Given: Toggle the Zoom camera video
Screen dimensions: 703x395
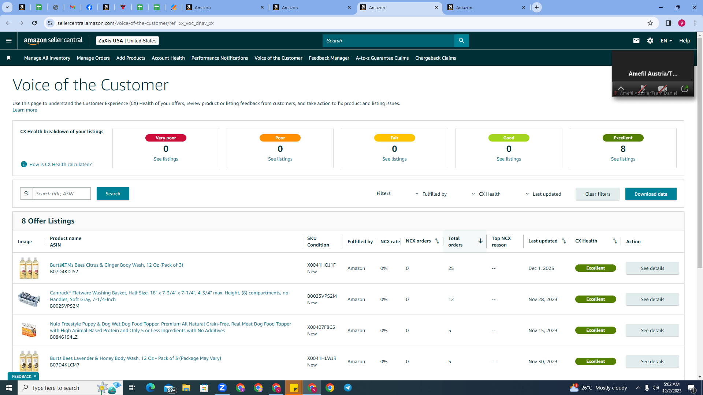Looking at the screenshot, I should (x=663, y=89).
